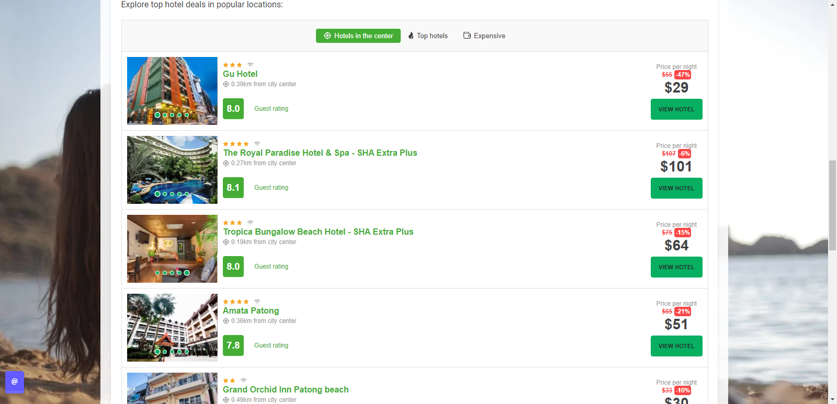Image resolution: width=837 pixels, height=404 pixels.
Task: Click the two-star rating on Grand Orchid Inn
Action: [x=229, y=380]
